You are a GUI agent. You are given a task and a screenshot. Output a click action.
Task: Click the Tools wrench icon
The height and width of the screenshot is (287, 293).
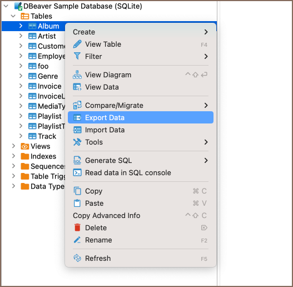click(77, 142)
